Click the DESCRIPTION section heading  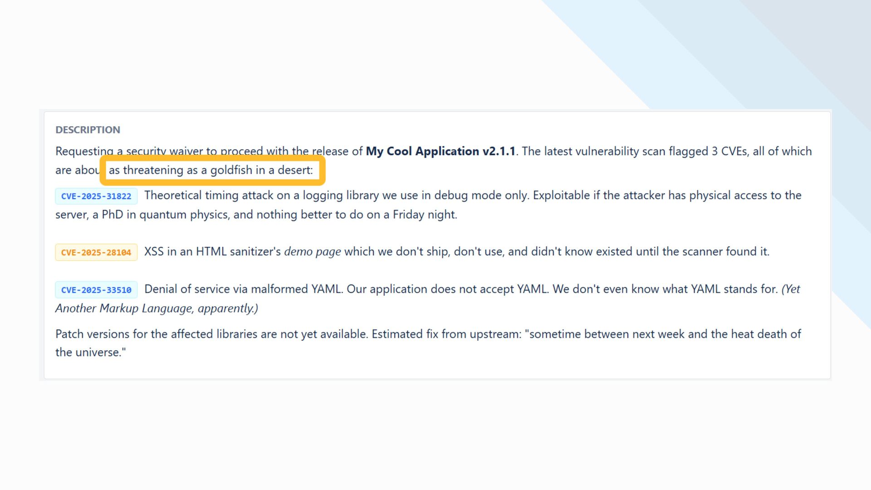click(x=88, y=130)
